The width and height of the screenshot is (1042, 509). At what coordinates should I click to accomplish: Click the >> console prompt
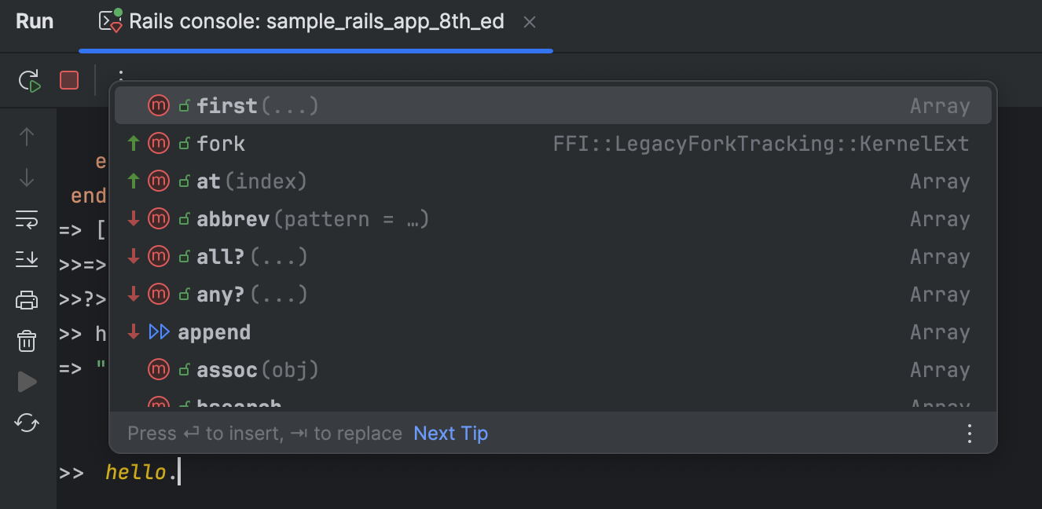point(71,473)
